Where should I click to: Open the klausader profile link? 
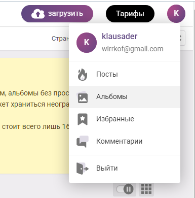pyautogui.click(x=120, y=36)
